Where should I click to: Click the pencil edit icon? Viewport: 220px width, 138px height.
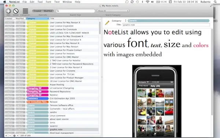pyautogui.click(x=107, y=23)
